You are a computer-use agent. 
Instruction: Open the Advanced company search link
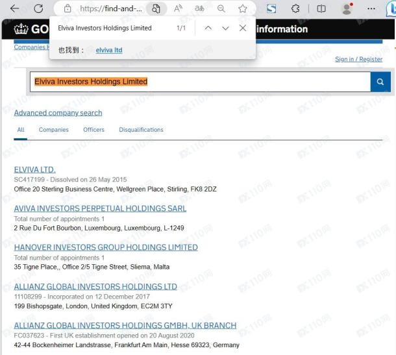(58, 113)
